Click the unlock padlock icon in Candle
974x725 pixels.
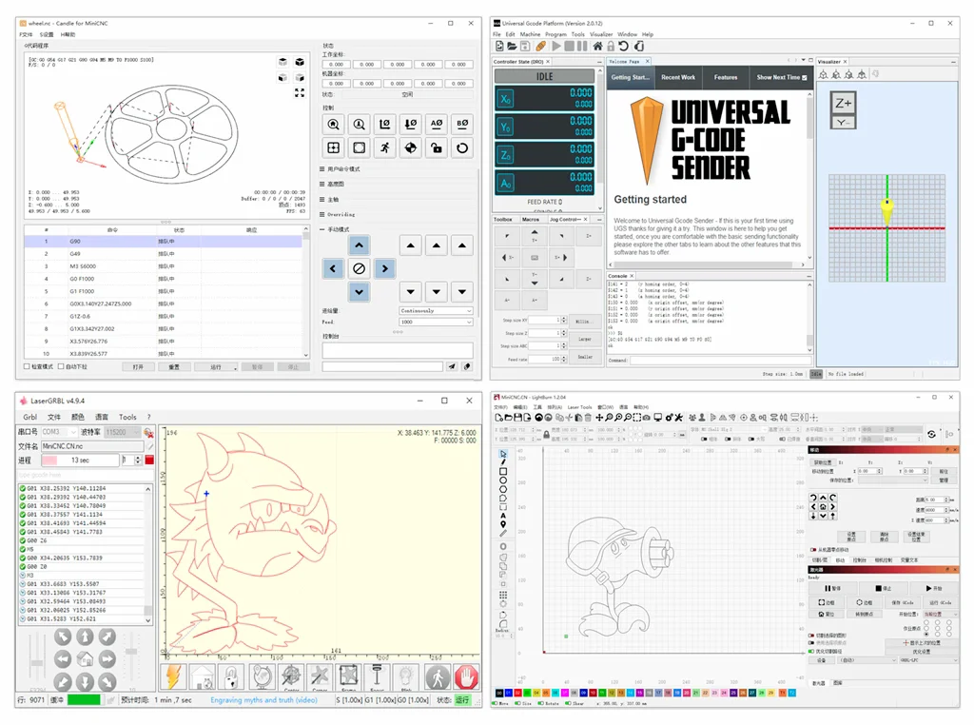coord(437,147)
